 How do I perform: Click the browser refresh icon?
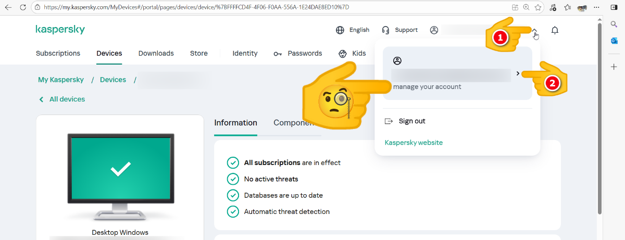(23, 8)
